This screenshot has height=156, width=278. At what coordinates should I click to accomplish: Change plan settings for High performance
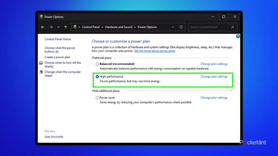tap(214, 77)
